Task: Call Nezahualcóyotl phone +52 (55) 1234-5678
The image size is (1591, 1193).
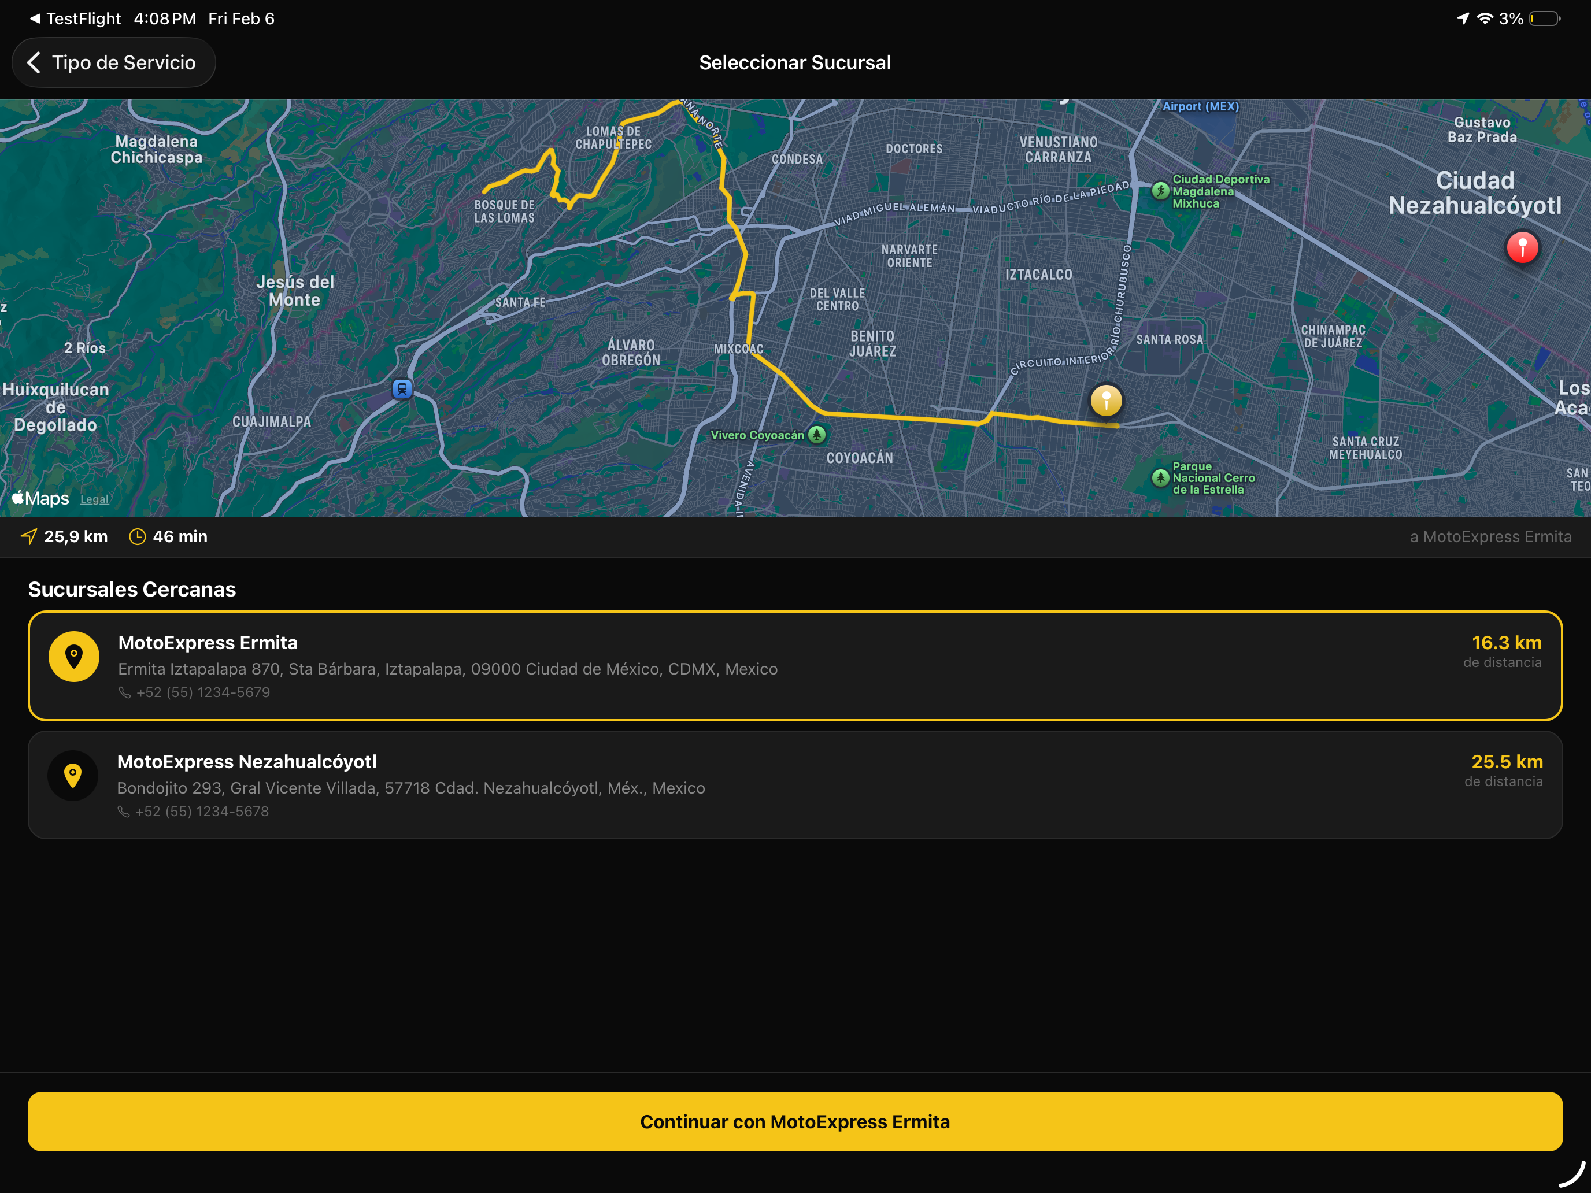Action: 202,811
